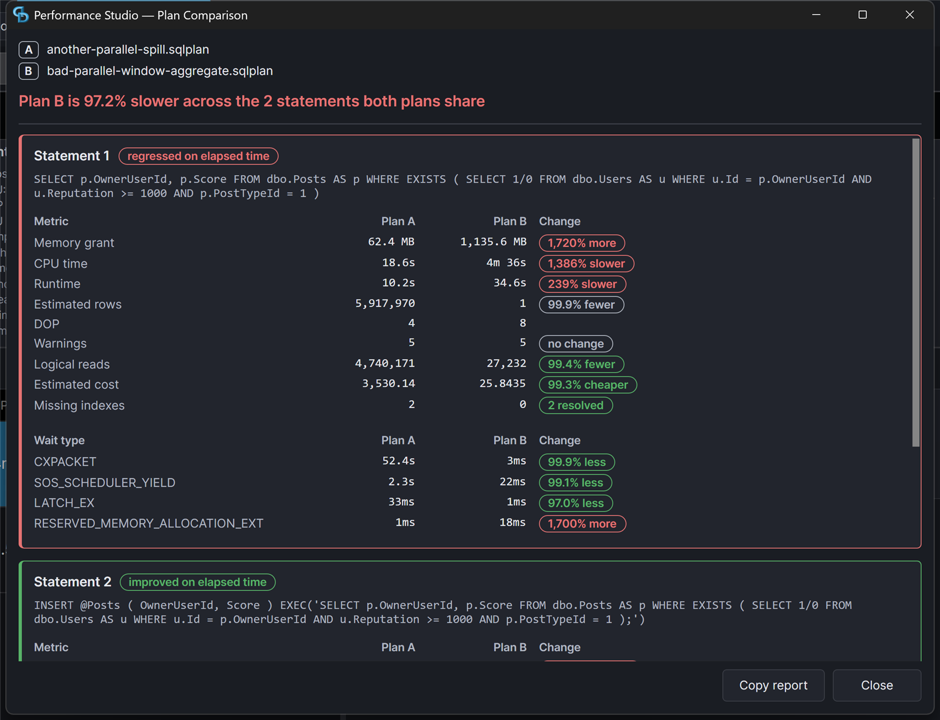
Task: Click the 'regressed on elapsed time' badge
Action: 199,156
